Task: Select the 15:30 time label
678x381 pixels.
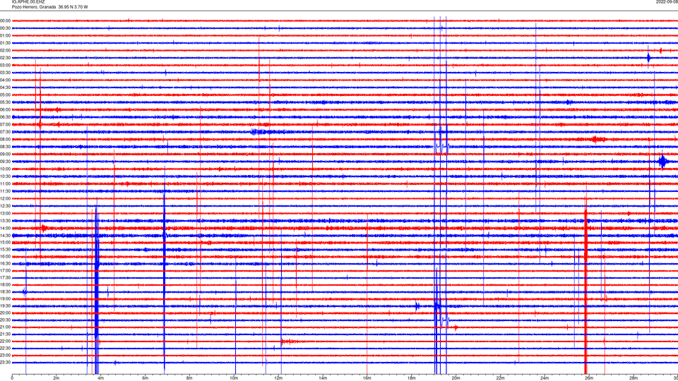Action: (x=5, y=250)
